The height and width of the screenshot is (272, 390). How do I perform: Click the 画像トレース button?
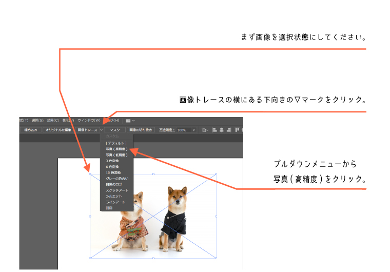click(x=87, y=130)
